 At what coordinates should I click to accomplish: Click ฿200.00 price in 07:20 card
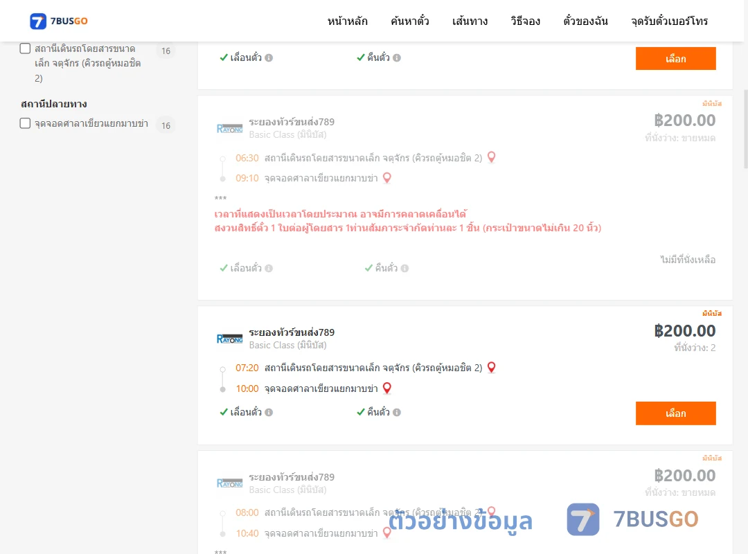[x=684, y=331]
